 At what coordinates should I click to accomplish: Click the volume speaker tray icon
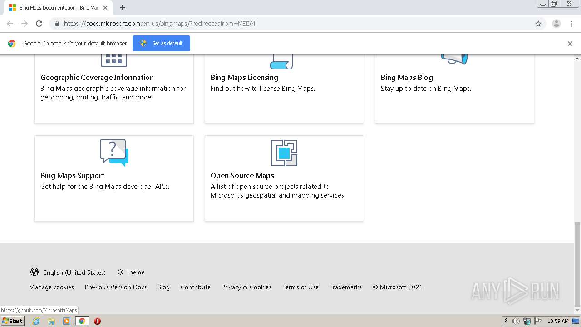click(516, 321)
